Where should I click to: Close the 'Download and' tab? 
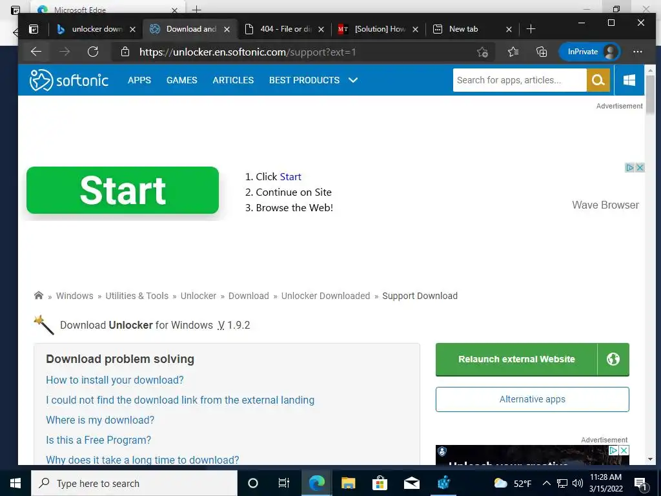[x=227, y=30]
